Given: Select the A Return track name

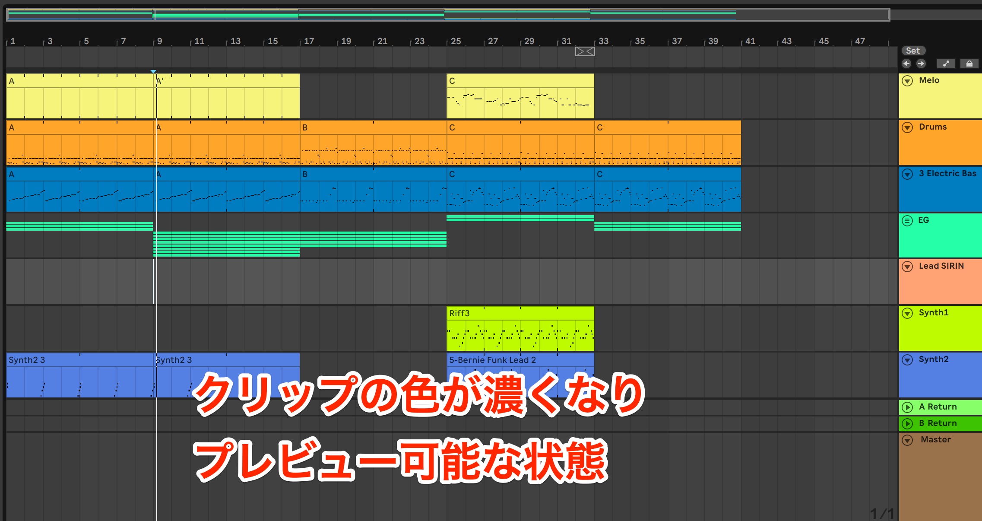Looking at the screenshot, I should (x=938, y=407).
